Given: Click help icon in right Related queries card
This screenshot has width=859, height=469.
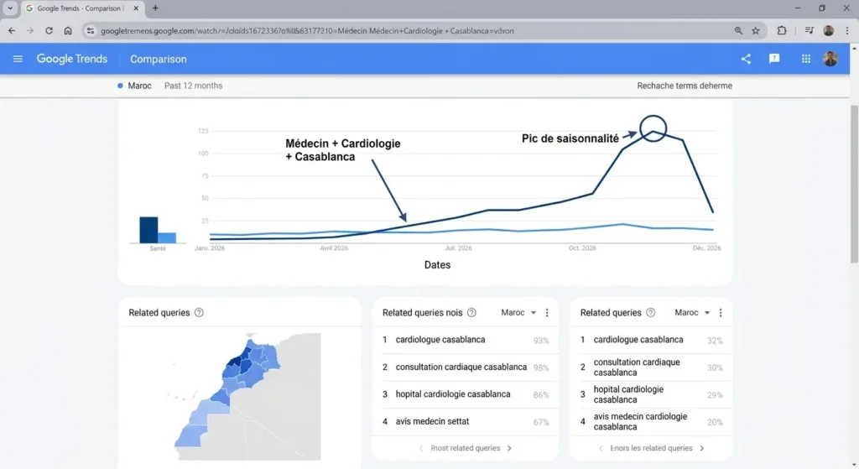Looking at the screenshot, I should point(651,312).
